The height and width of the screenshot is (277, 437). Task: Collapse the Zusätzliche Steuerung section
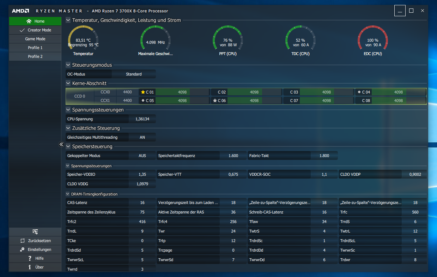(68, 128)
